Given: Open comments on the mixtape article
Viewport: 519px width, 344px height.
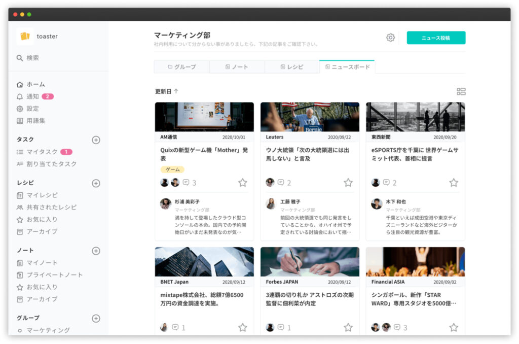Looking at the screenshot, I should click(x=179, y=327).
